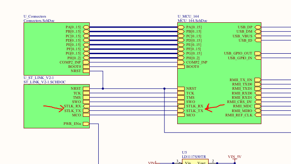
Task: Select PB[0..15] label text in U_MCU_144
Action: [x=194, y=31]
